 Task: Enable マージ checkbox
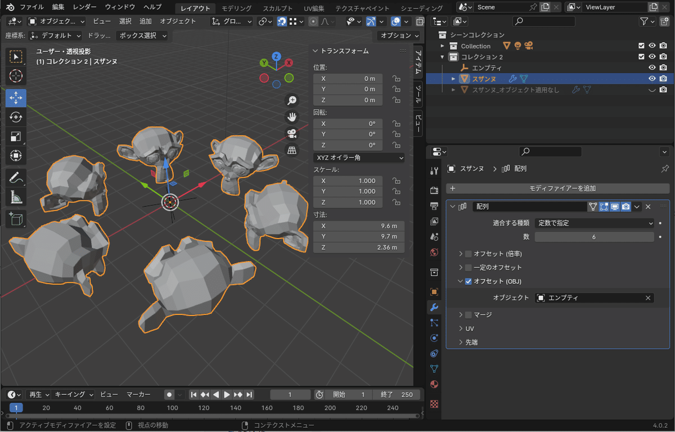468,315
